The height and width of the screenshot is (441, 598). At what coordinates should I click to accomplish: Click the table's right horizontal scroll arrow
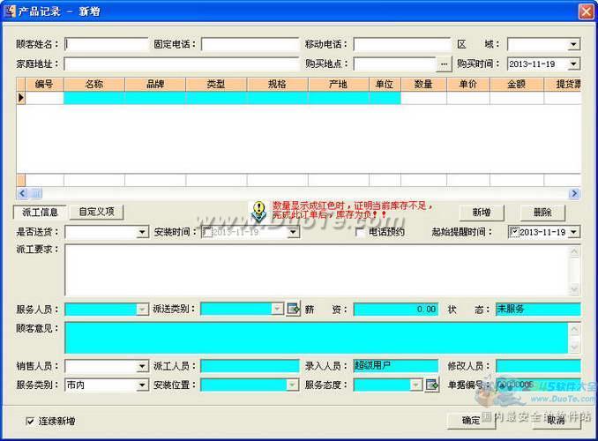tap(574, 193)
